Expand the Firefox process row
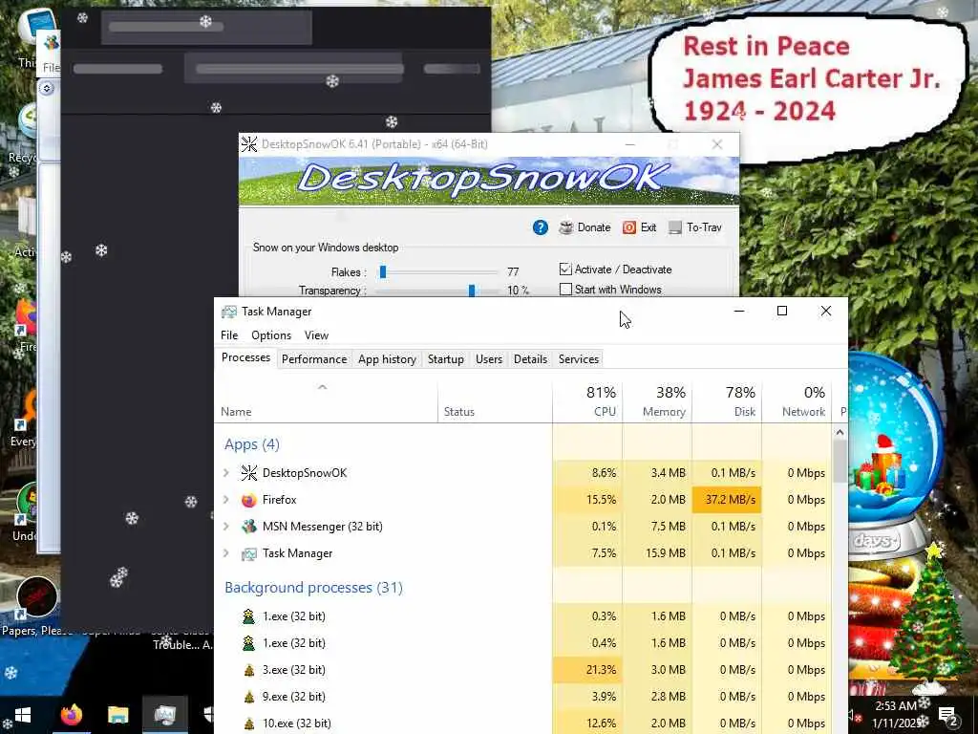Viewport: 978px width, 734px height. point(226,500)
